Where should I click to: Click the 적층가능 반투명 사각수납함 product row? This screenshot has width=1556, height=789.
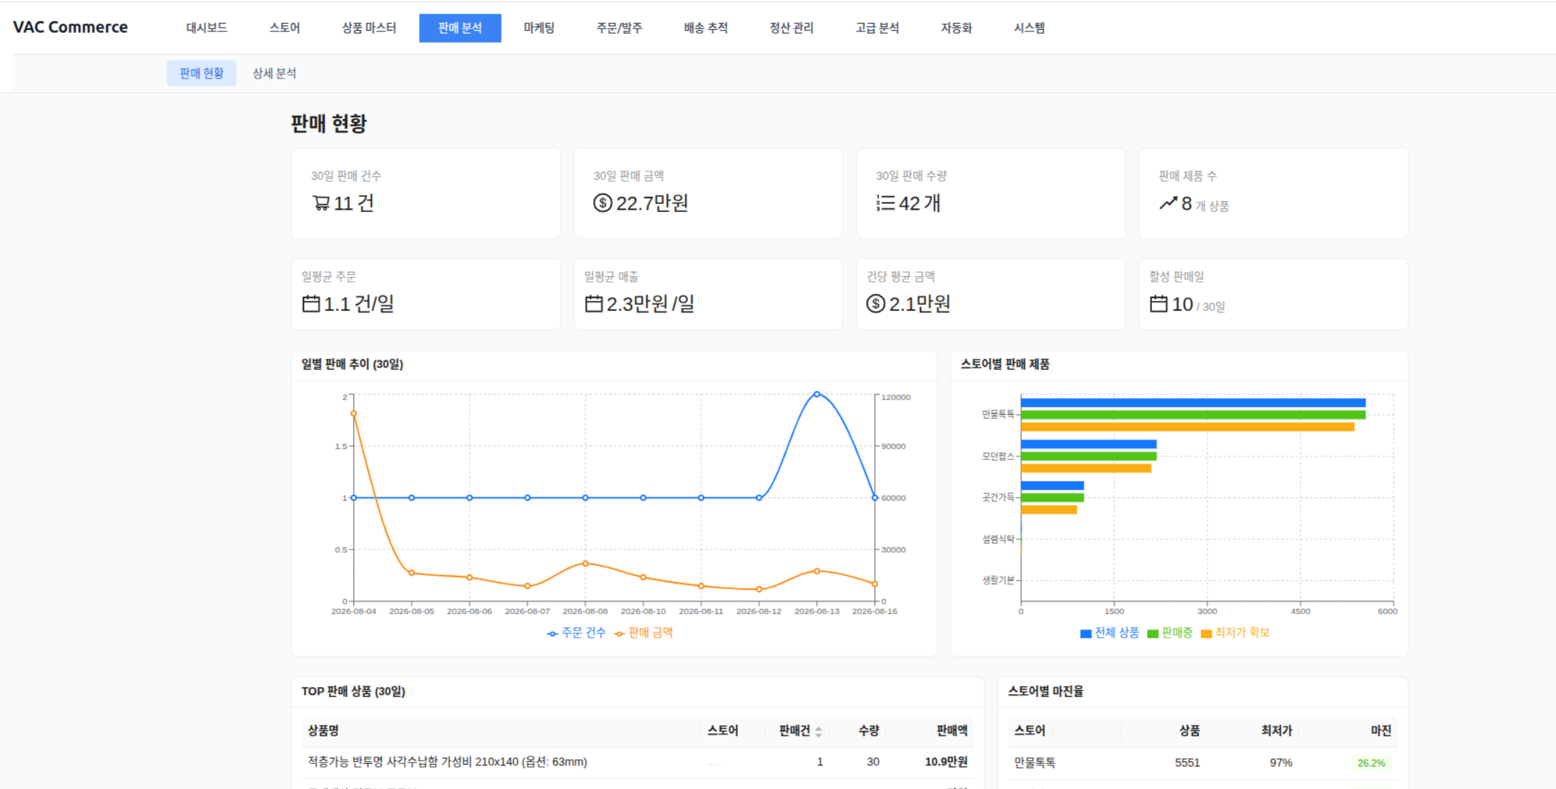[x=638, y=762]
